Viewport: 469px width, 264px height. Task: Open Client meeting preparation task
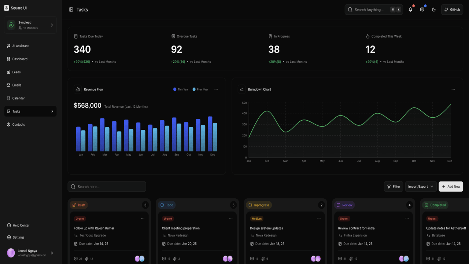click(181, 228)
